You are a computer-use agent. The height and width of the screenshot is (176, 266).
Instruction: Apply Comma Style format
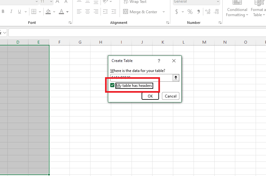198,12
